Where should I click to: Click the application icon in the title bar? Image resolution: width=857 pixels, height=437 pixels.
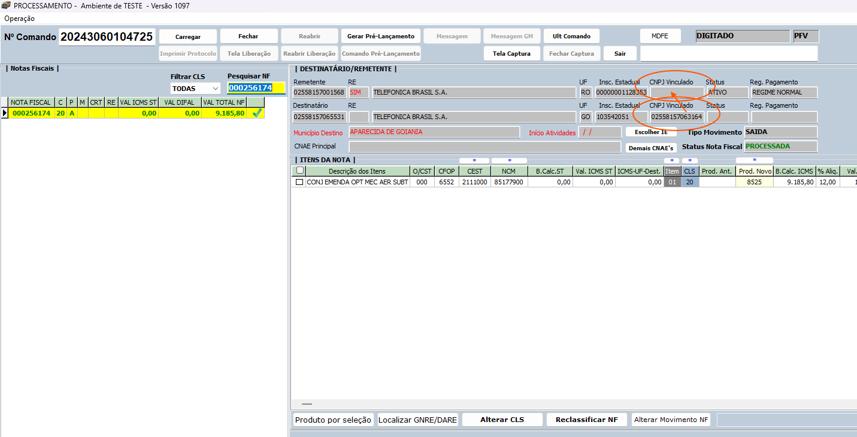point(6,6)
